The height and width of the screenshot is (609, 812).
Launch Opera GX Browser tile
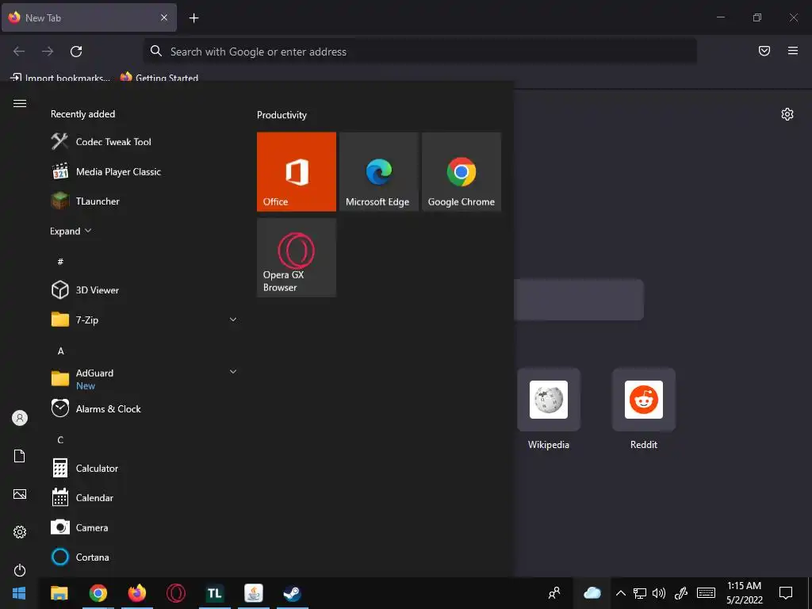click(297, 258)
